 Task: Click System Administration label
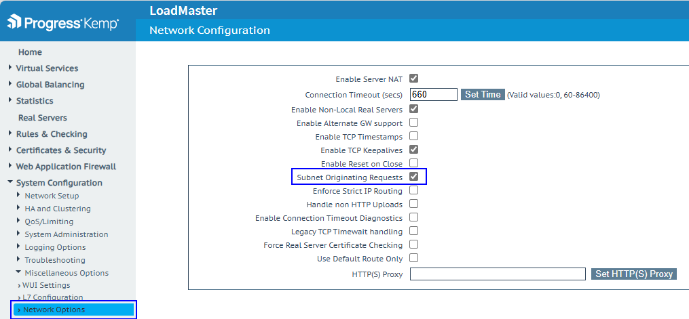click(x=67, y=234)
